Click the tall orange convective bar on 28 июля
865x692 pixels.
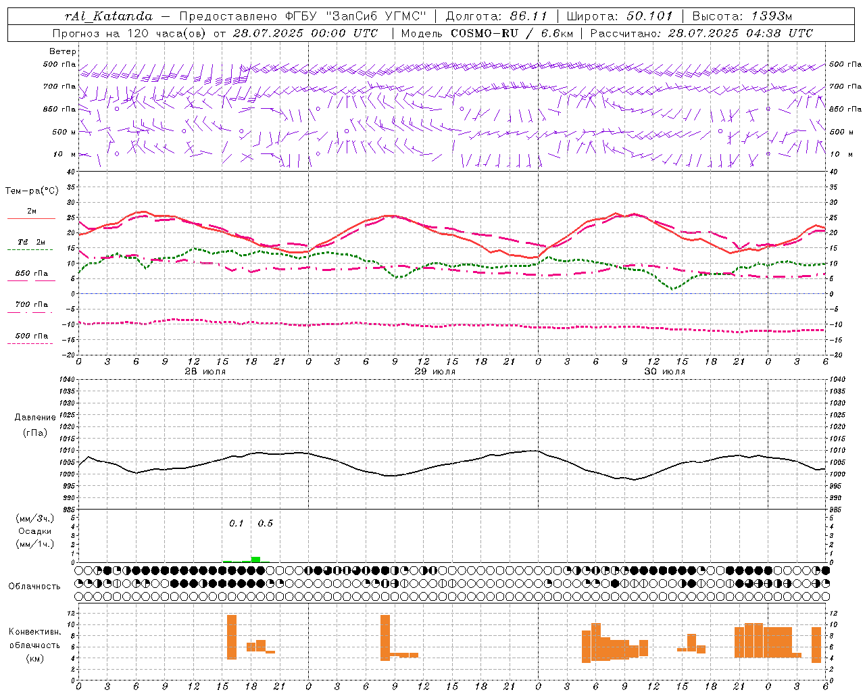click(232, 637)
